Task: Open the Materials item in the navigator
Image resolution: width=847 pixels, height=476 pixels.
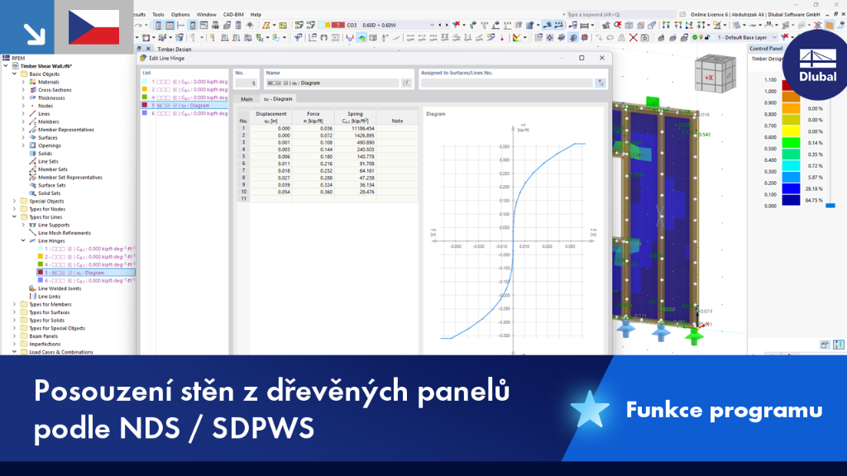Action: [48, 82]
